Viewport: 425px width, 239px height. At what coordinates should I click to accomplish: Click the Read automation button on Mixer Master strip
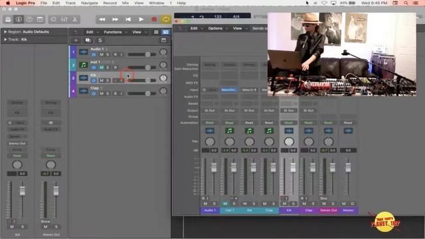348,123
